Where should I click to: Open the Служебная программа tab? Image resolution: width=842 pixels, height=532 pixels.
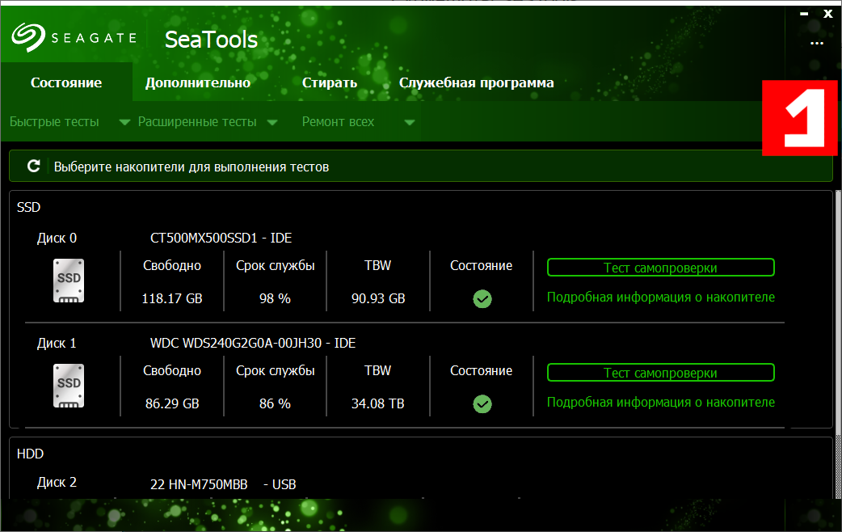476,82
